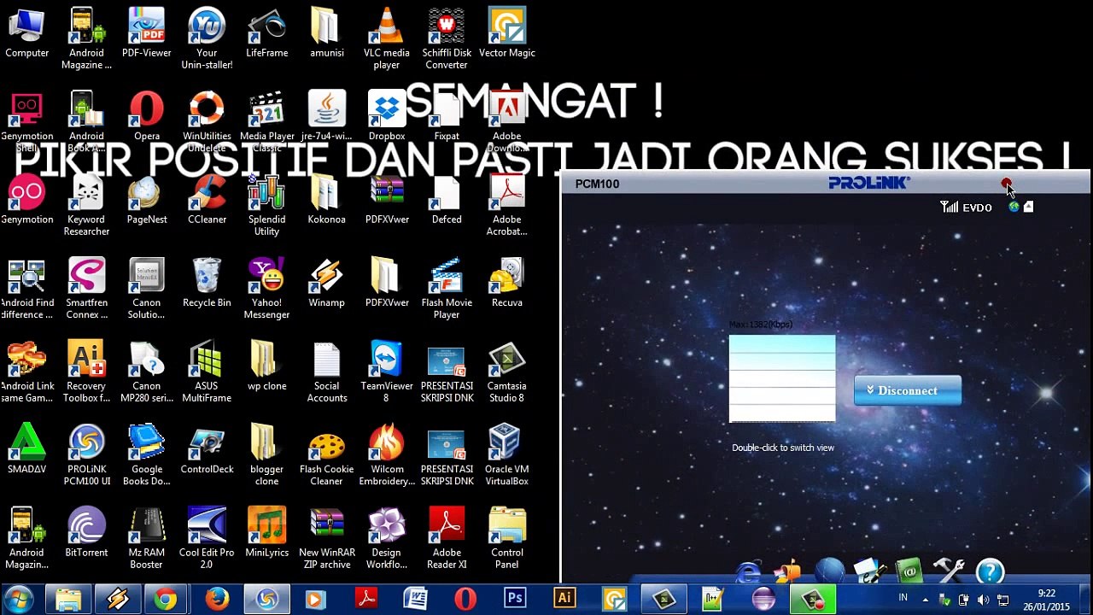Open the Oracle VM VirtualBox shortcut
The height and width of the screenshot is (615, 1093).
pyautogui.click(x=507, y=456)
